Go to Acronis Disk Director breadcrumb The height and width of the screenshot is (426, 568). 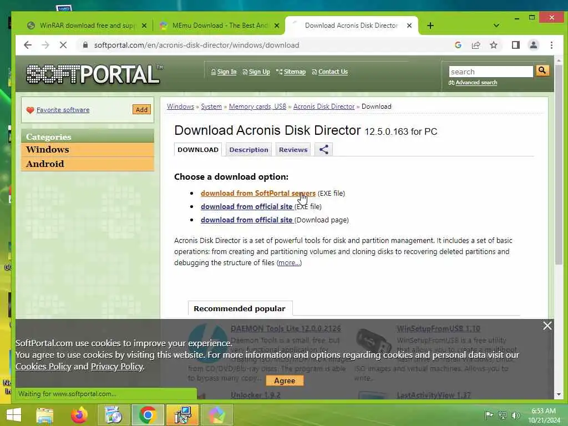tap(324, 106)
